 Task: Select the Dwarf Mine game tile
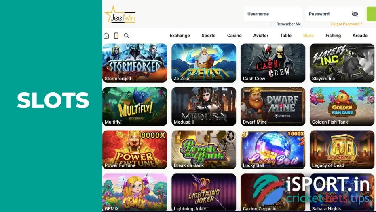[x=273, y=106]
